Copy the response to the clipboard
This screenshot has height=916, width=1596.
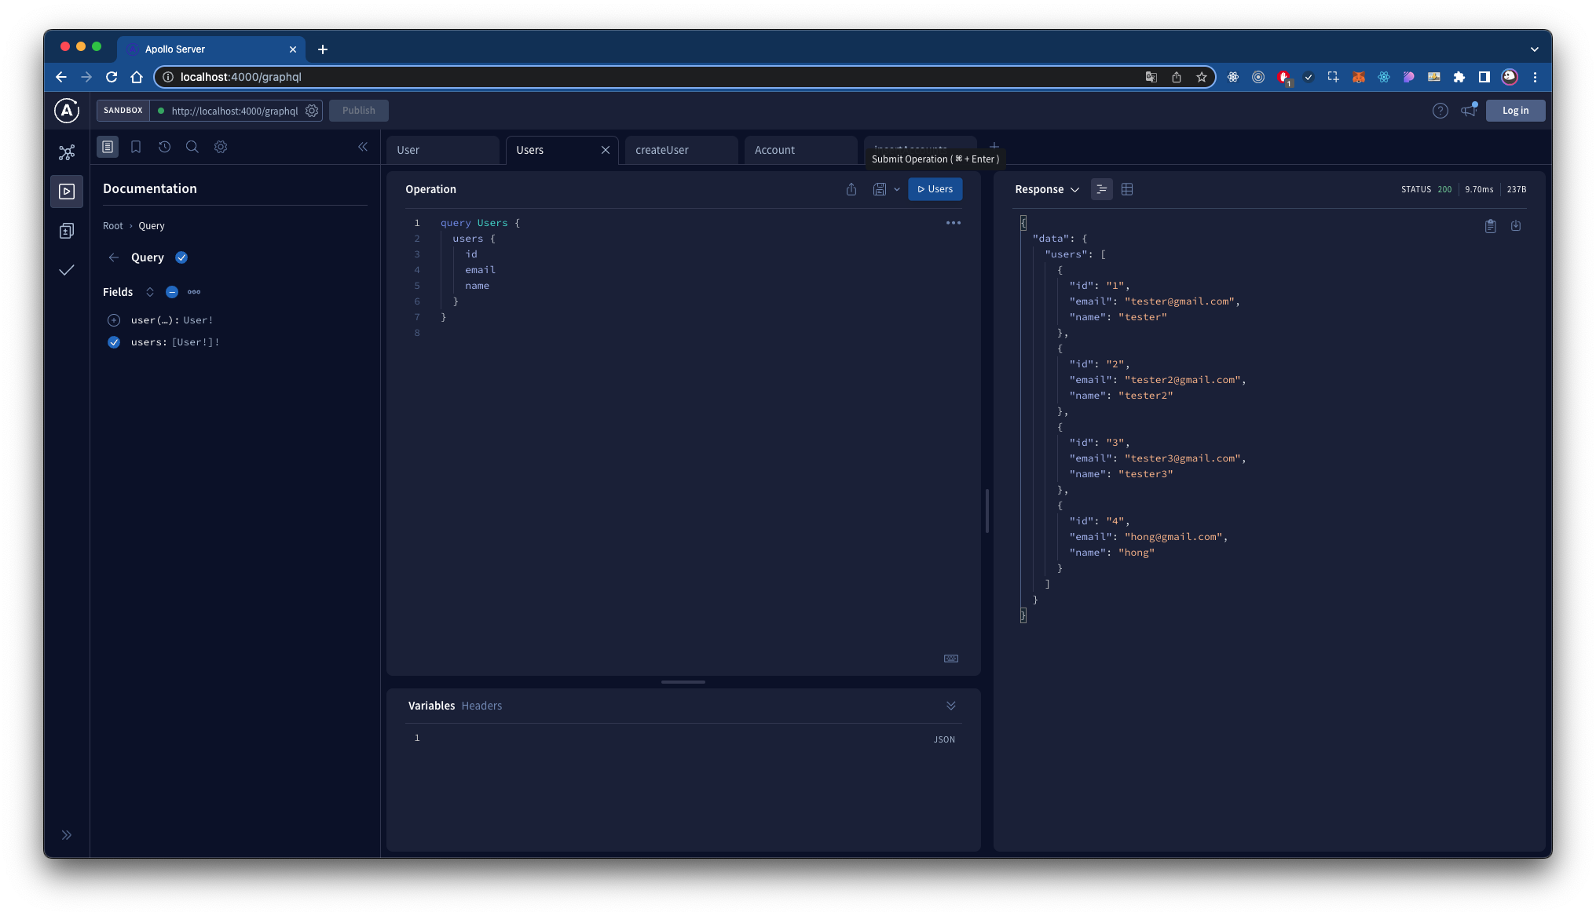click(1490, 226)
